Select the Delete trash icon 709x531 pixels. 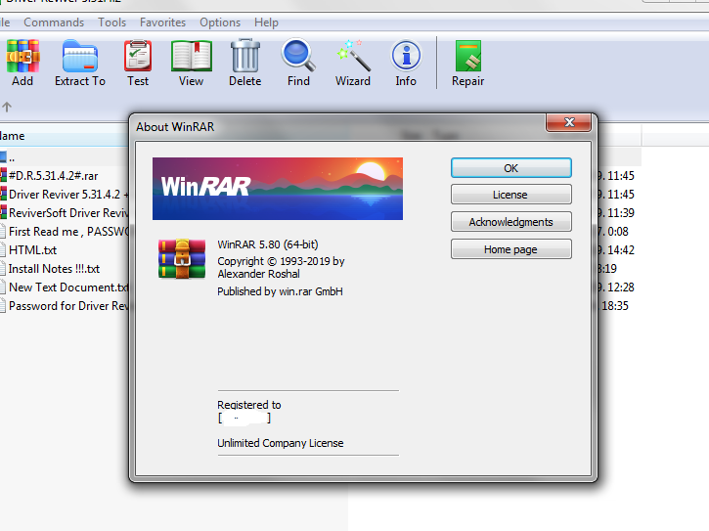coord(245,63)
